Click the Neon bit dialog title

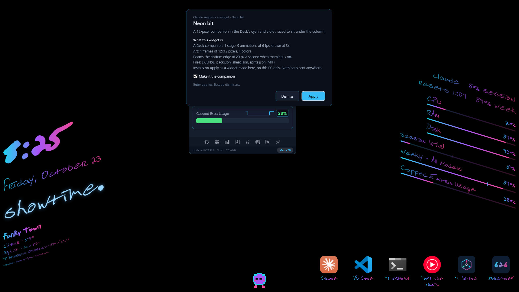[x=203, y=23]
